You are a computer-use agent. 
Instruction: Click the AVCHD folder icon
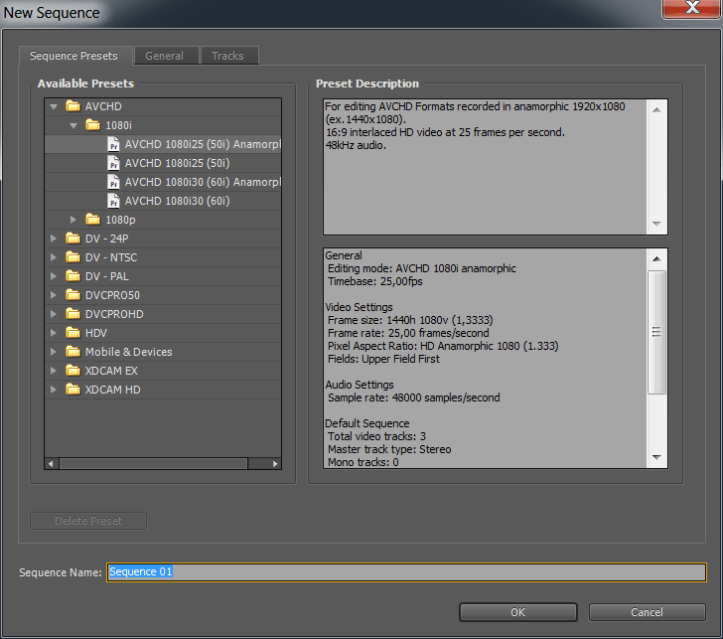point(72,106)
